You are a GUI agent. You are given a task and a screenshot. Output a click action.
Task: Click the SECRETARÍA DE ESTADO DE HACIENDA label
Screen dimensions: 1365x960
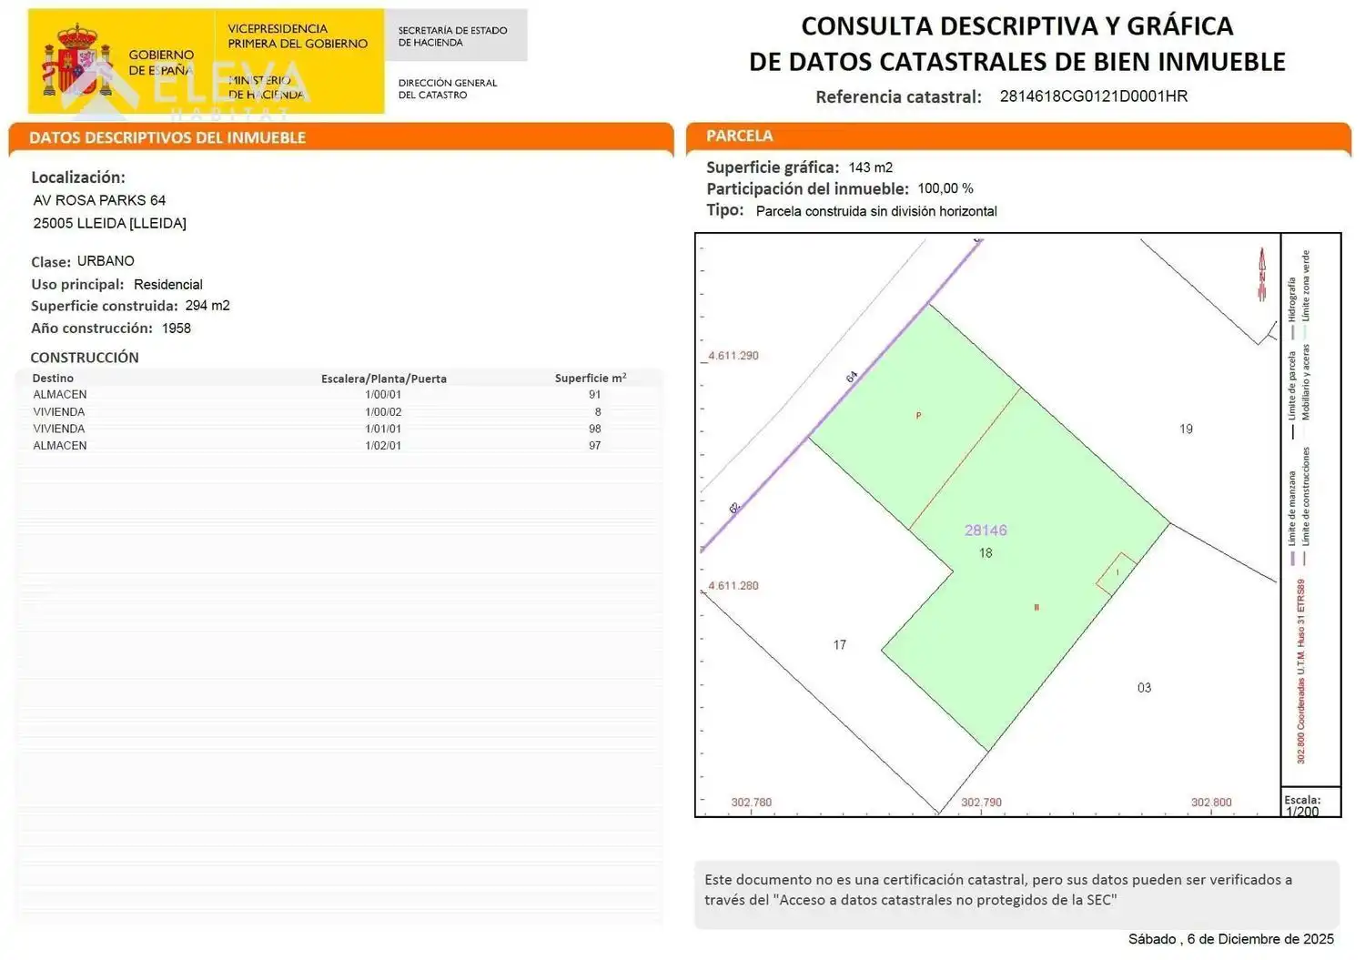(x=452, y=36)
